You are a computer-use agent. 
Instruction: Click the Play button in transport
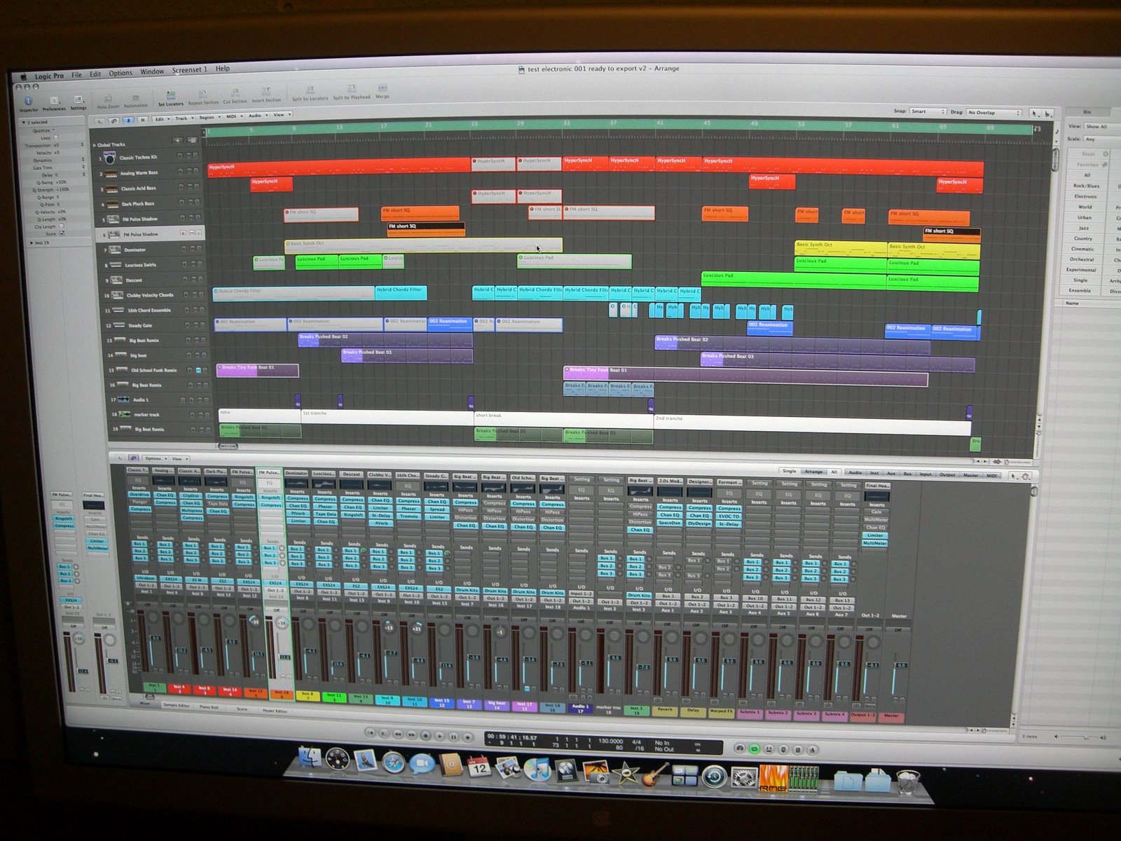pyautogui.click(x=439, y=737)
